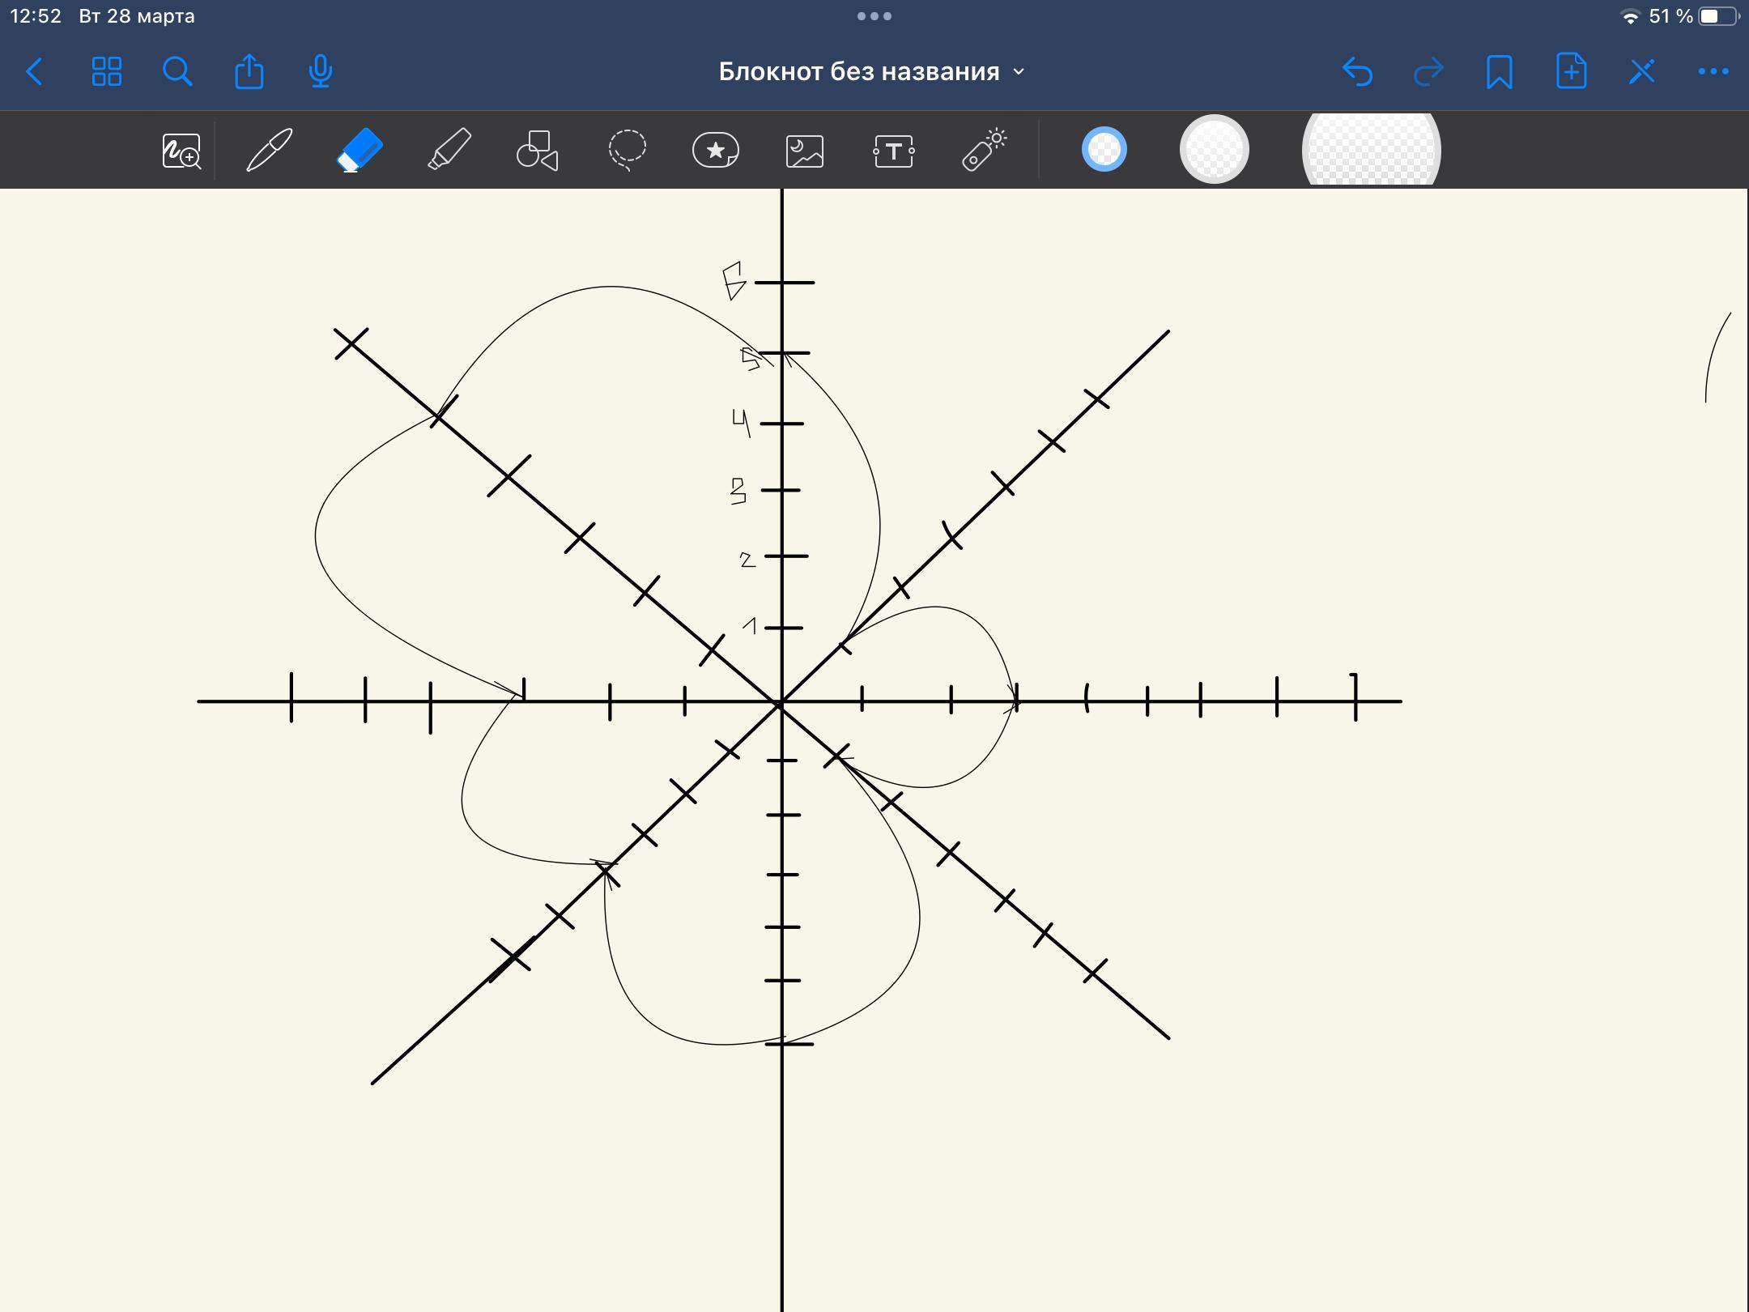Redo the undone action

click(1428, 71)
